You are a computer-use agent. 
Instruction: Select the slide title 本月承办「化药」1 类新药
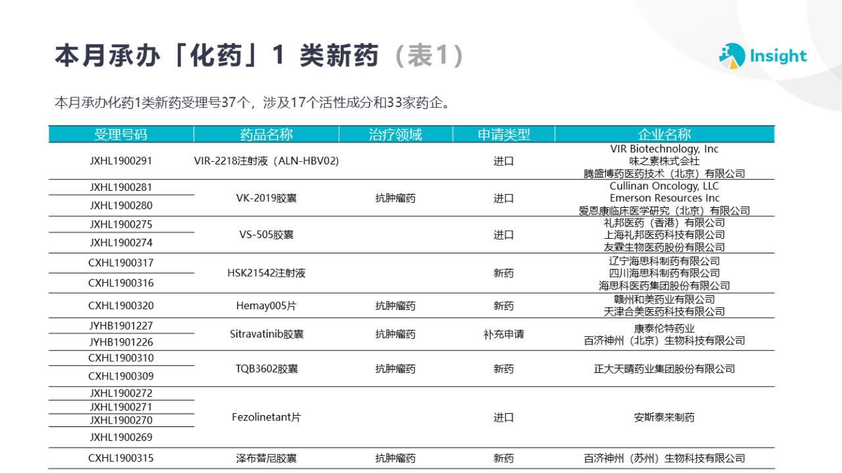[x=217, y=56]
